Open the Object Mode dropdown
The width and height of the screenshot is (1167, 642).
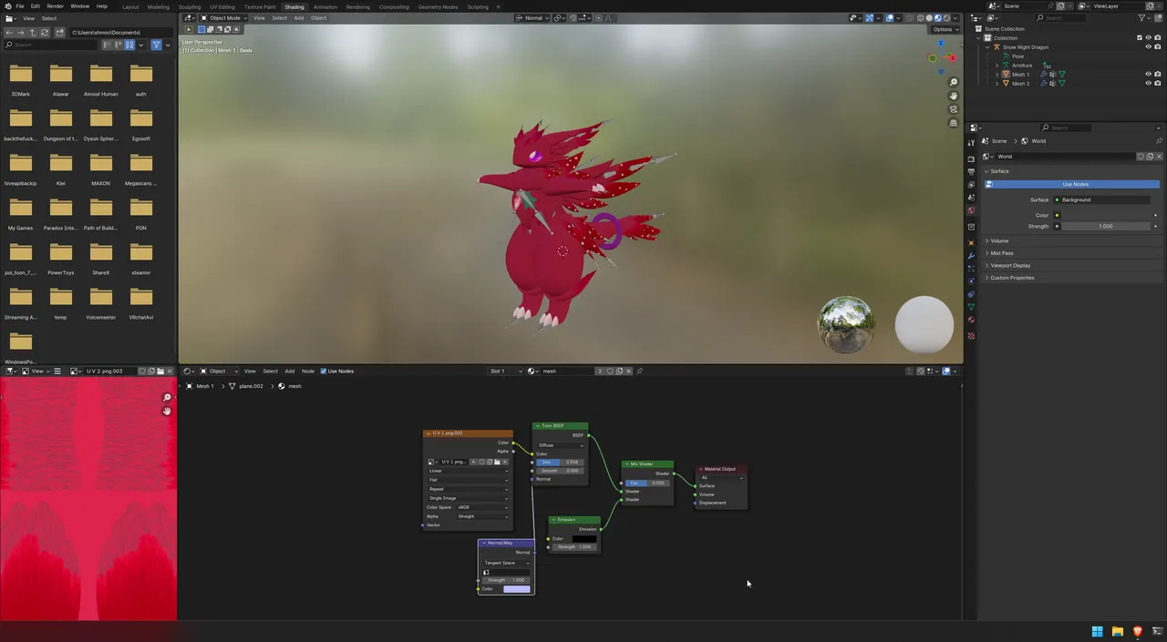[222, 18]
